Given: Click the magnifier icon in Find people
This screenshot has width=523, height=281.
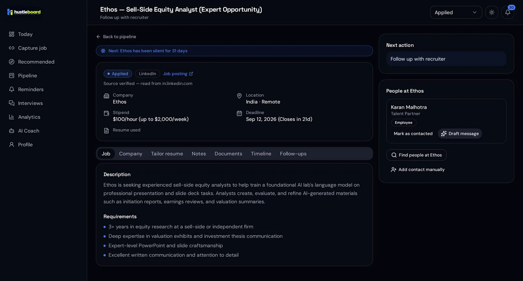Looking at the screenshot, I should pos(394,155).
